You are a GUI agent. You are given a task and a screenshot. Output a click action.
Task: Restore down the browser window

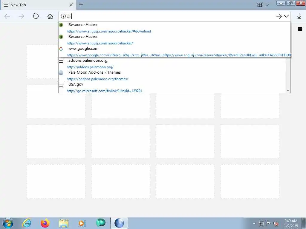(x=290, y=3)
